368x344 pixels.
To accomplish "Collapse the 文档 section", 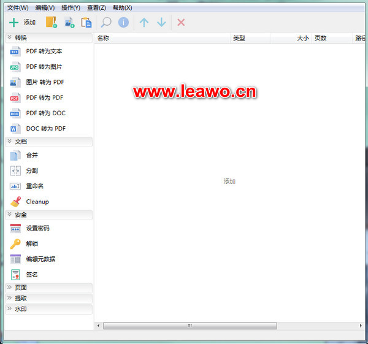I will tap(48, 142).
